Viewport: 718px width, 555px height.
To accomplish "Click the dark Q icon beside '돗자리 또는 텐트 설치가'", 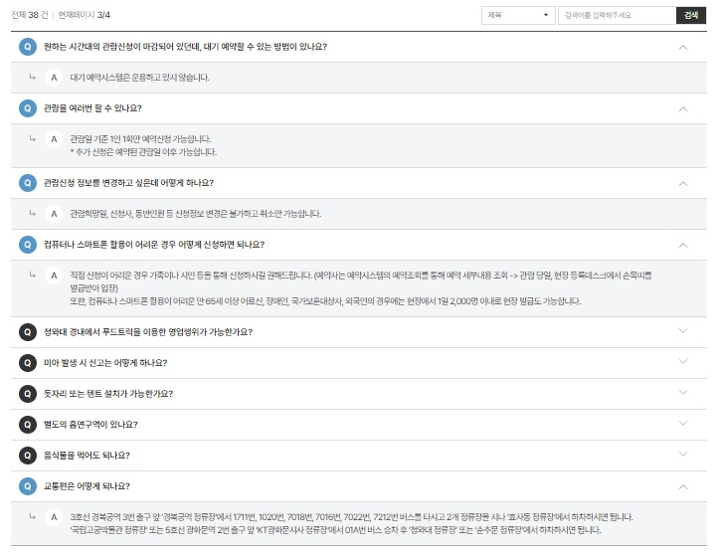I will pos(28,394).
